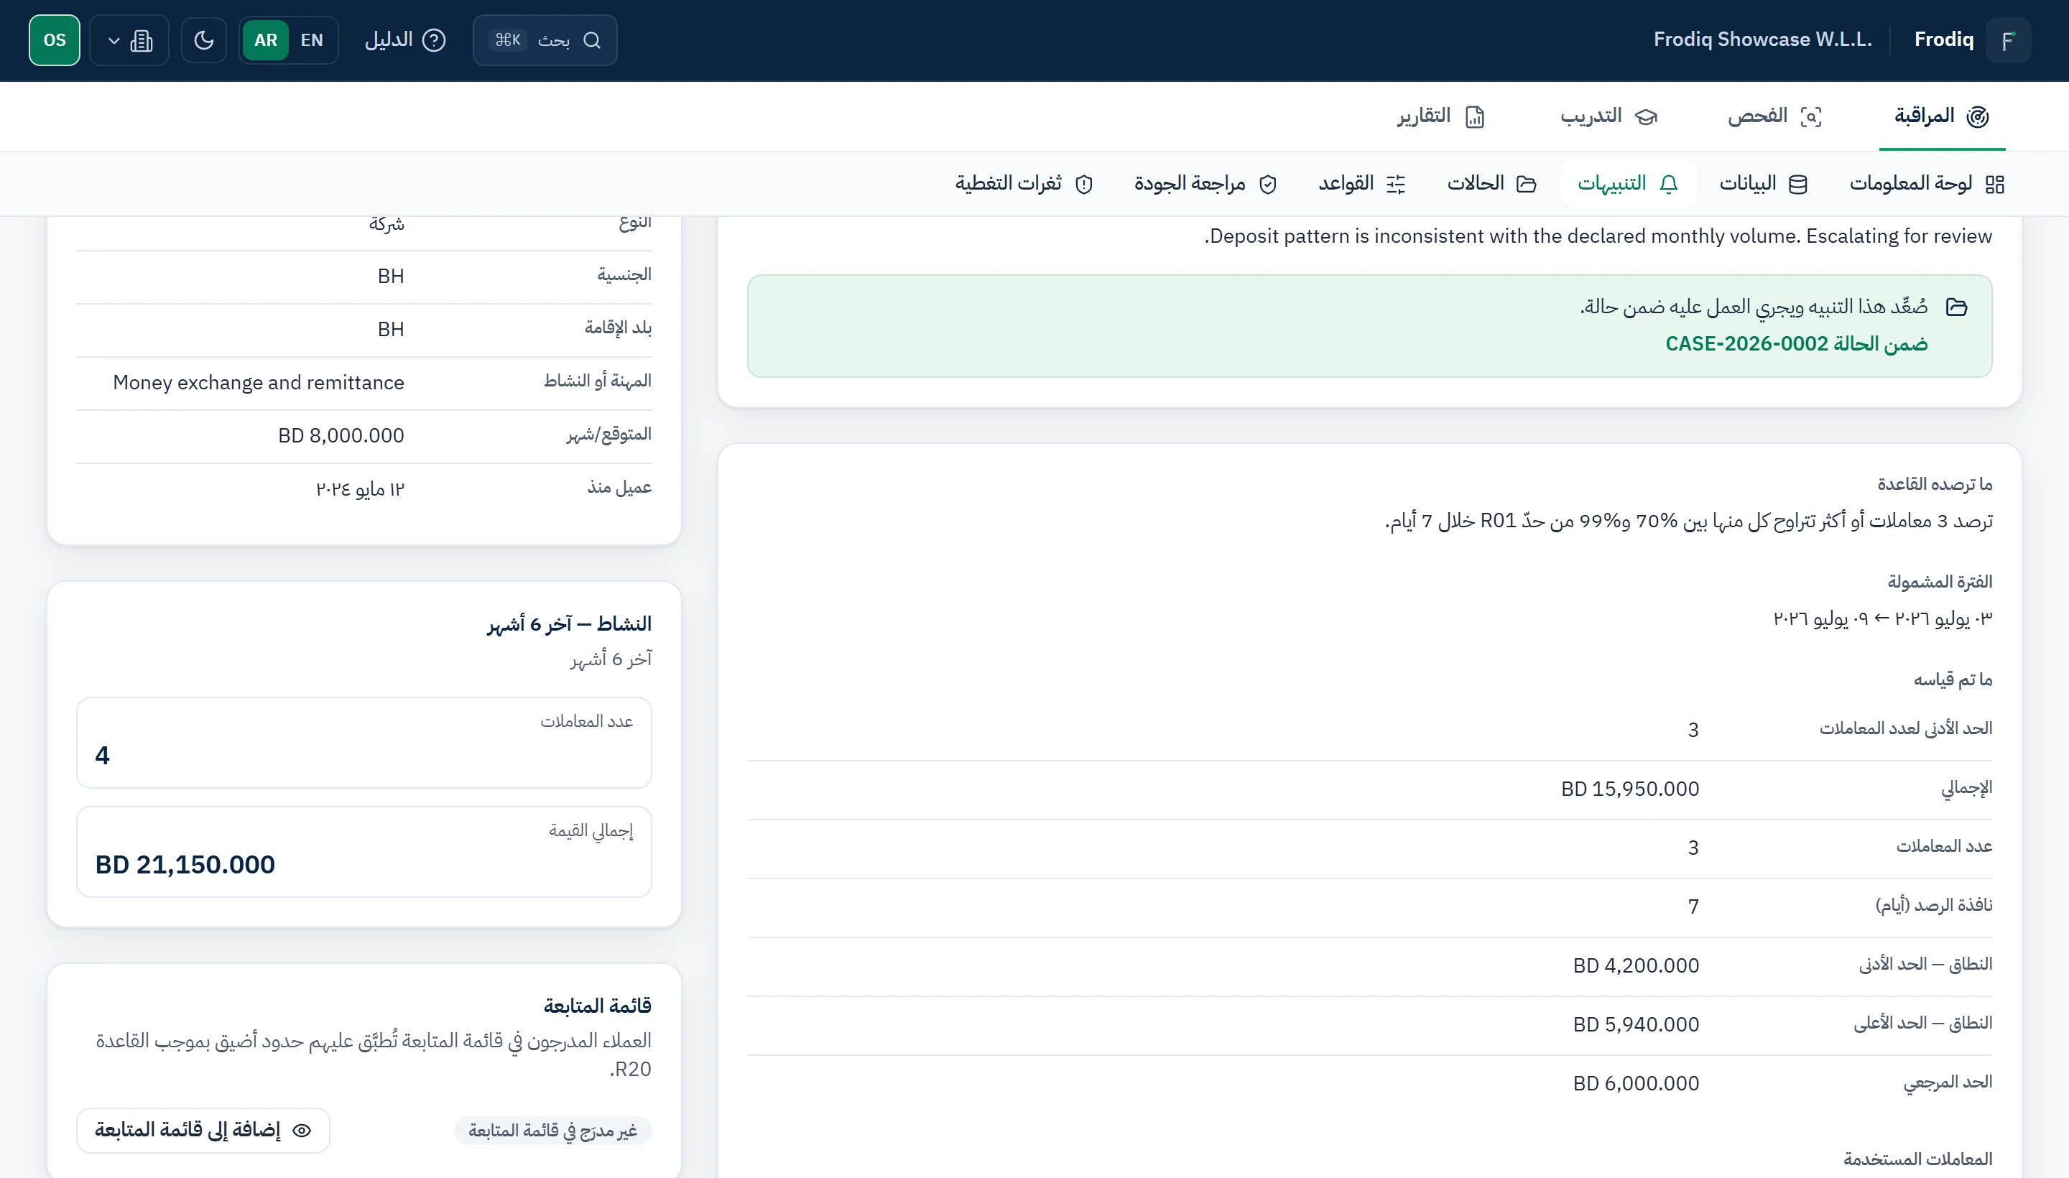Open ثغرات التغطية coverage gaps
The height and width of the screenshot is (1178, 2069).
[1024, 184]
